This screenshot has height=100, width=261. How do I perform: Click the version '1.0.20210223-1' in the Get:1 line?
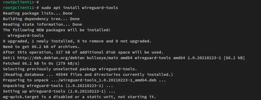(x=204, y=58)
